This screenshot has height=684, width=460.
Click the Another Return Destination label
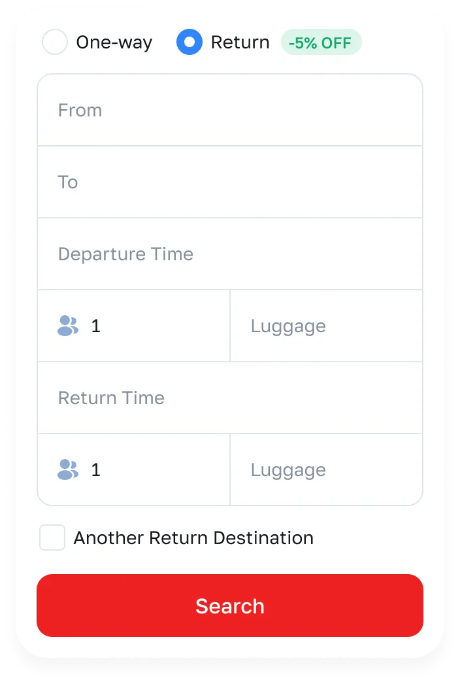193,538
